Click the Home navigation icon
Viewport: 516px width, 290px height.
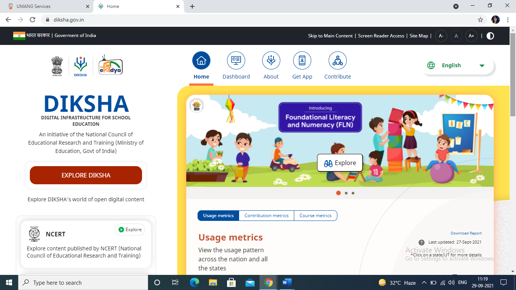click(201, 60)
